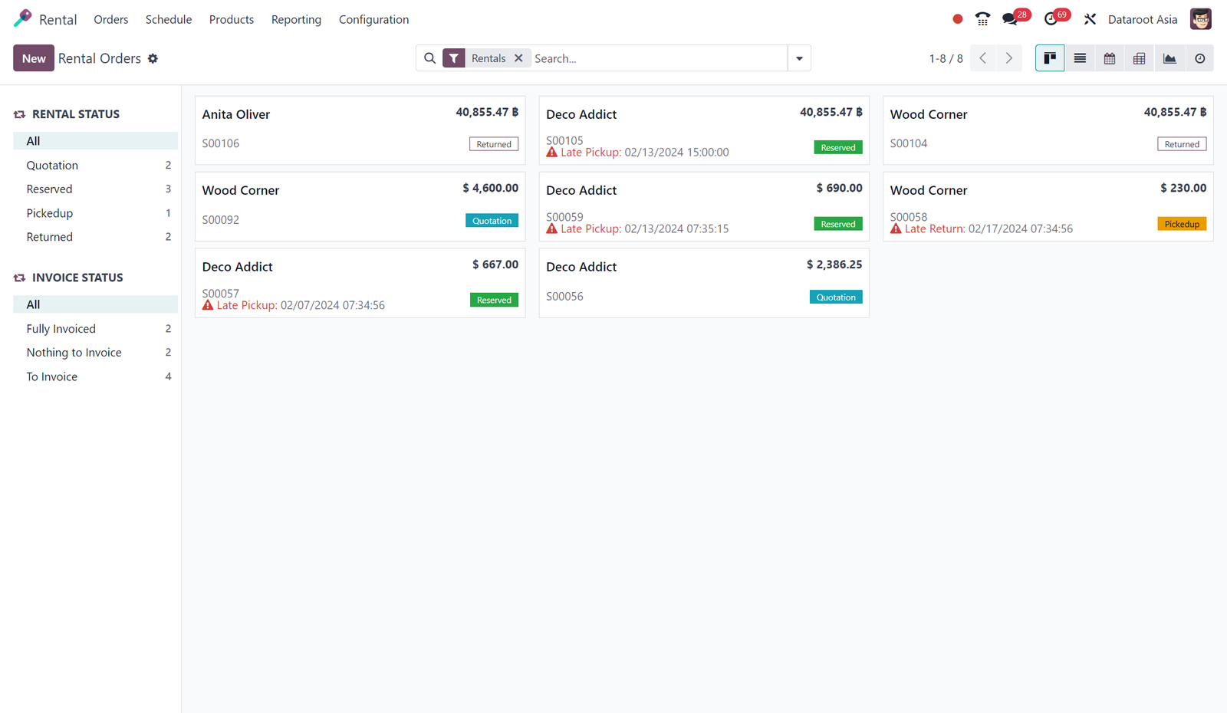This screenshot has height=713, width=1227.
Task: Click the filter funnel icon
Action: pyautogui.click(x=454, y=58)
